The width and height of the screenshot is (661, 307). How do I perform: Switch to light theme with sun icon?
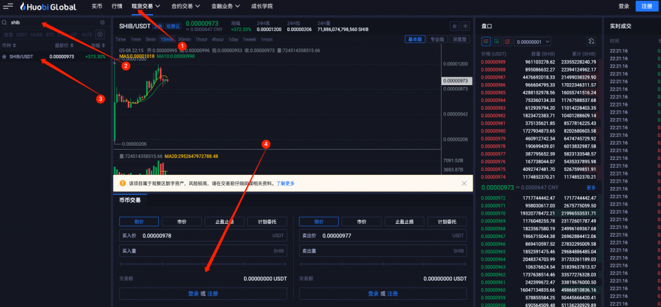coord(465,26)
